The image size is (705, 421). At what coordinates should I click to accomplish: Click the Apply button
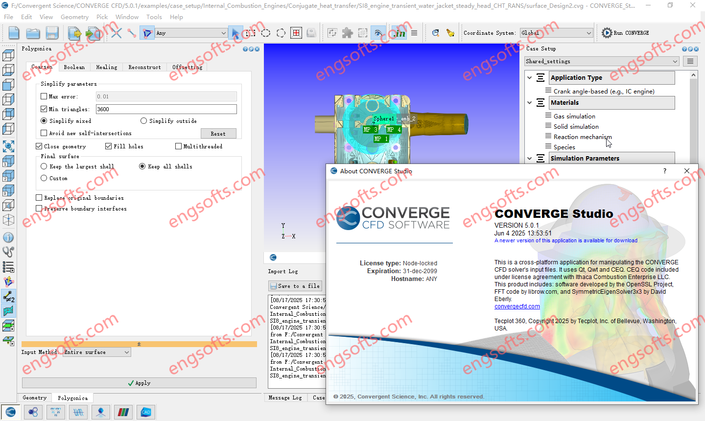coord(139,383)
